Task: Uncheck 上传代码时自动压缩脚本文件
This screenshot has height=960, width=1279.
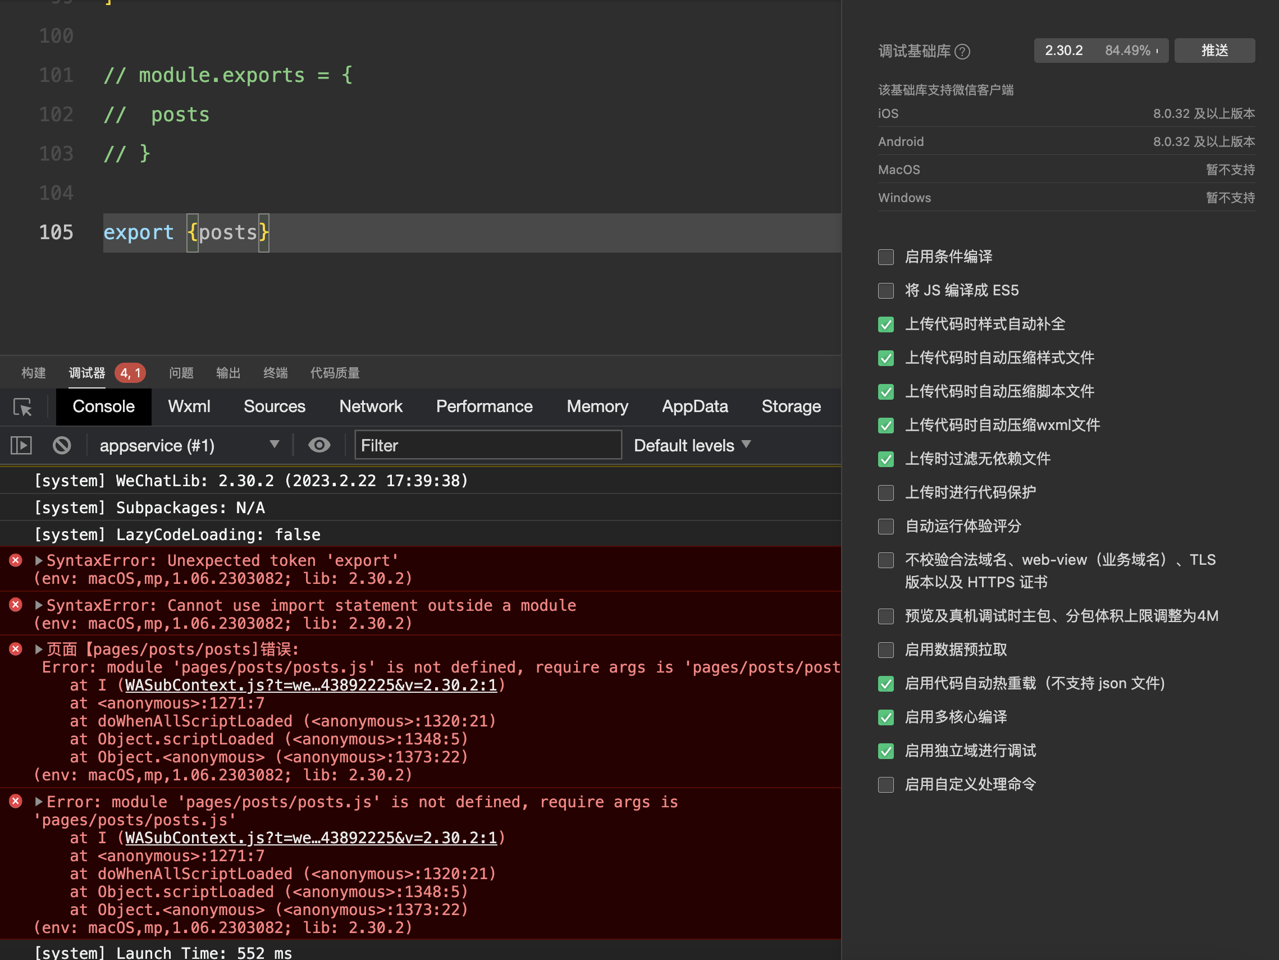Action: click(886, 391)
